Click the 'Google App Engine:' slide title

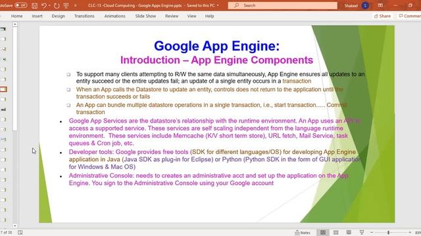point(216,46)
